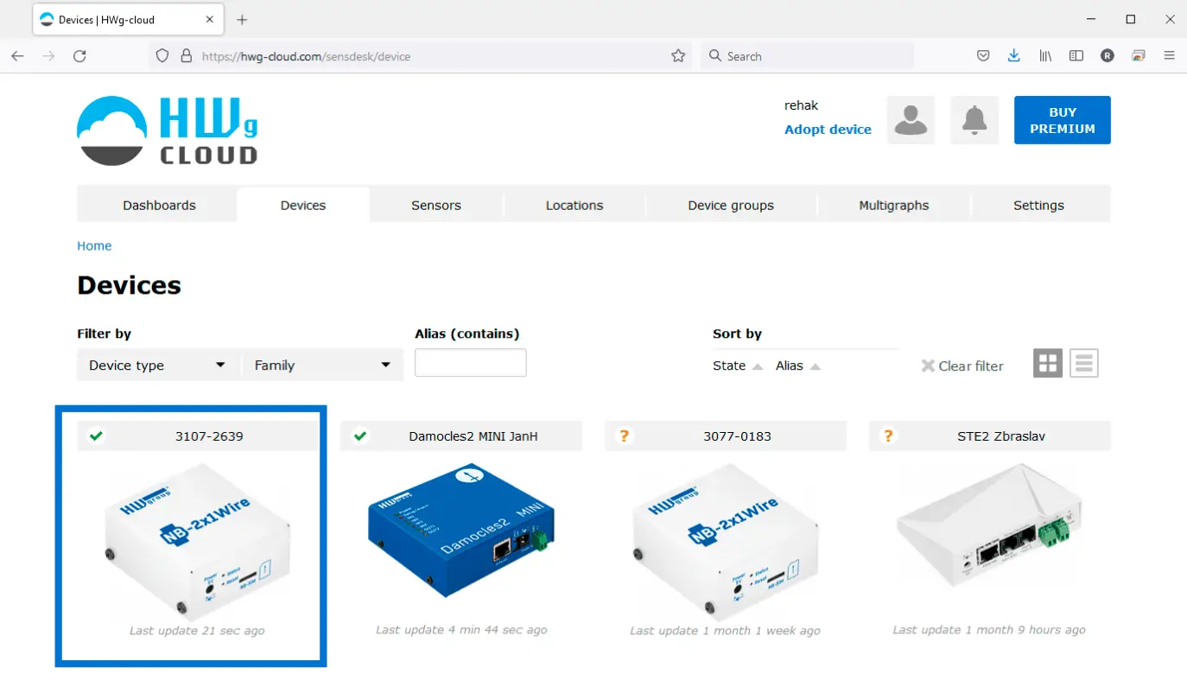1187x674 pixels.
Task: Follow the Adopt device link
Action: coord(828,130)
